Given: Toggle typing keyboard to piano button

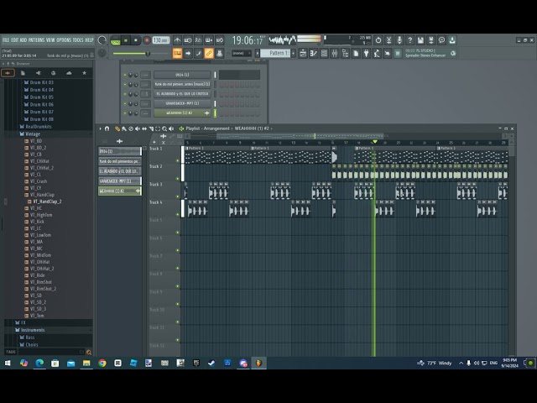Looking at the screenshot, I should coord(177,53).
